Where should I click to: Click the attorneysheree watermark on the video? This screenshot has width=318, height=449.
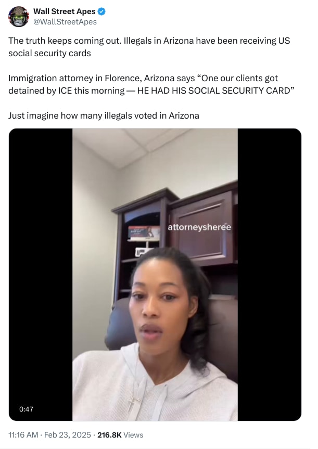[199, 227]
